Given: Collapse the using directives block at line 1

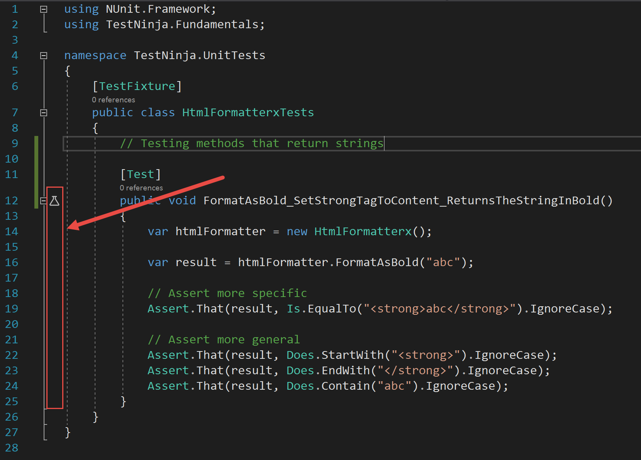Looking at the screenshot, I should 44,9.
